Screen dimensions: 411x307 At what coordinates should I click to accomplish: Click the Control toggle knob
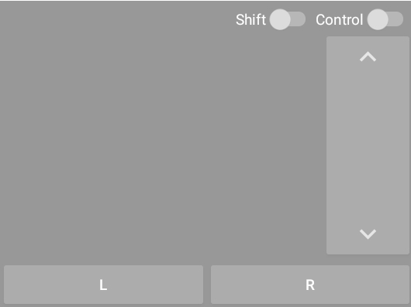pyautogui.click(x=378, y=19)
